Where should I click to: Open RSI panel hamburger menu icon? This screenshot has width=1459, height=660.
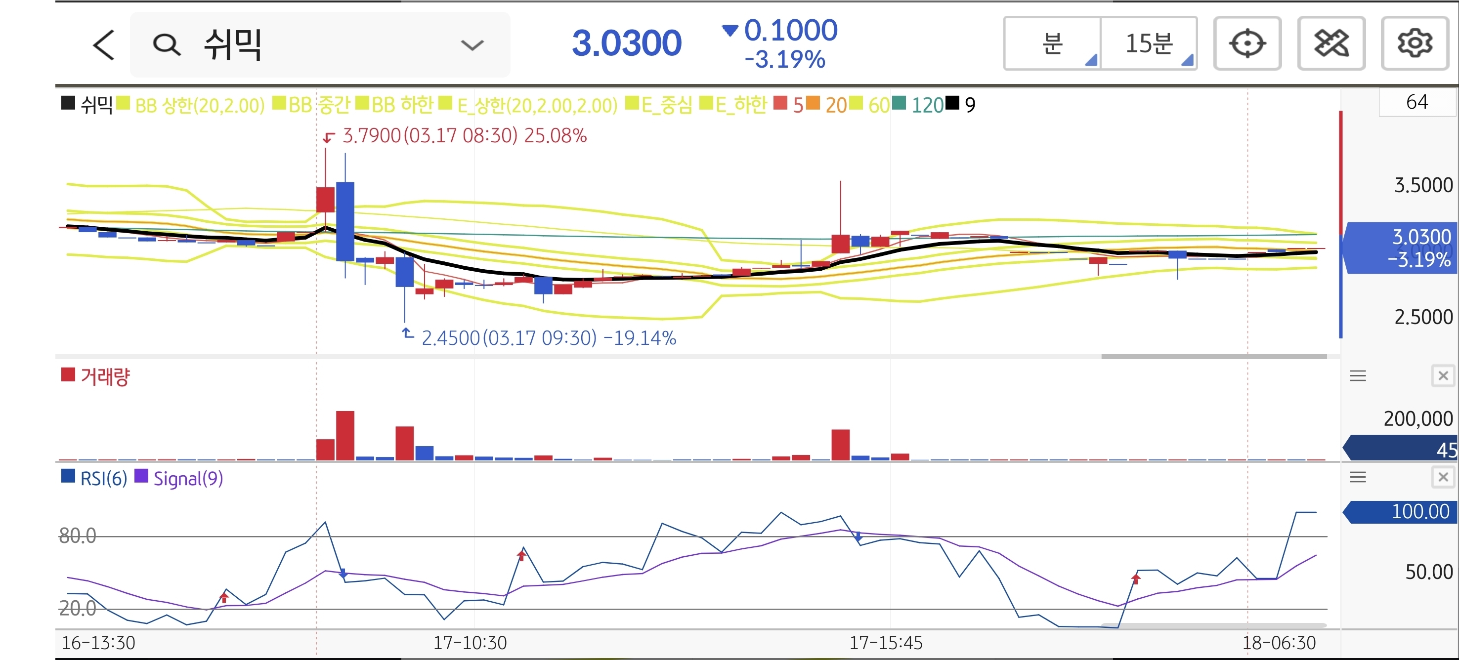[x=1358, y=477]
